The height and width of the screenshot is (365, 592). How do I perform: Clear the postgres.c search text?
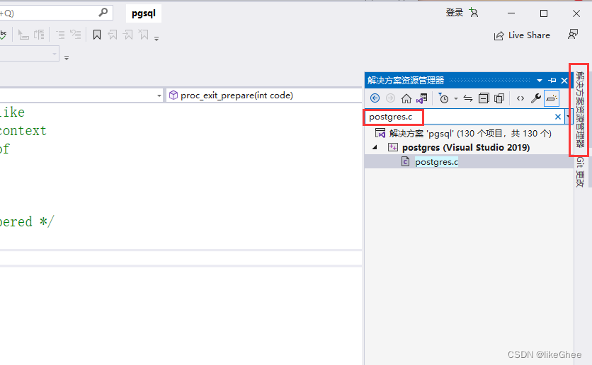[x=557, y=117]
